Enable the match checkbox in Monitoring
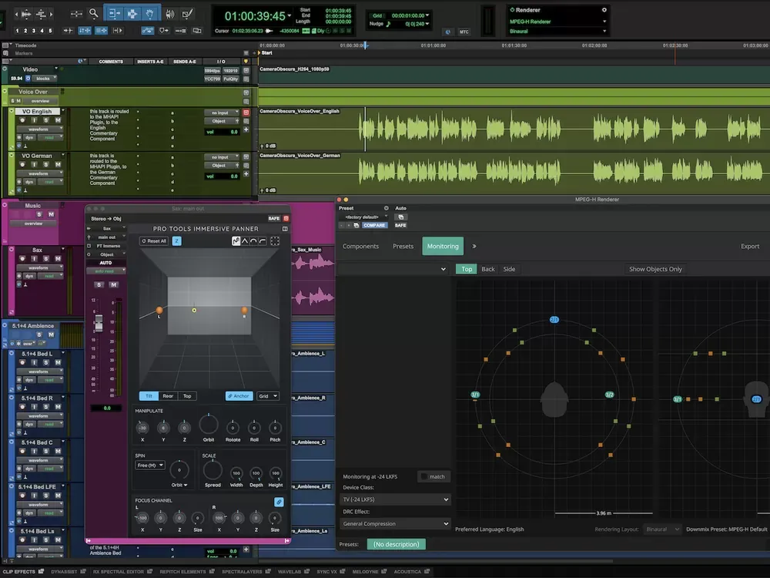The height and width of the screenshot is (578, 770). [x=423, y=476]
